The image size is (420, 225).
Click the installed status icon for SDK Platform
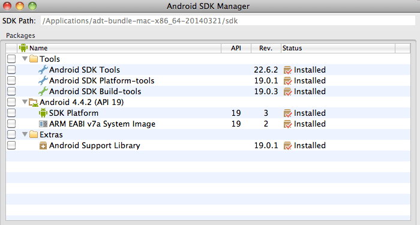287,113
